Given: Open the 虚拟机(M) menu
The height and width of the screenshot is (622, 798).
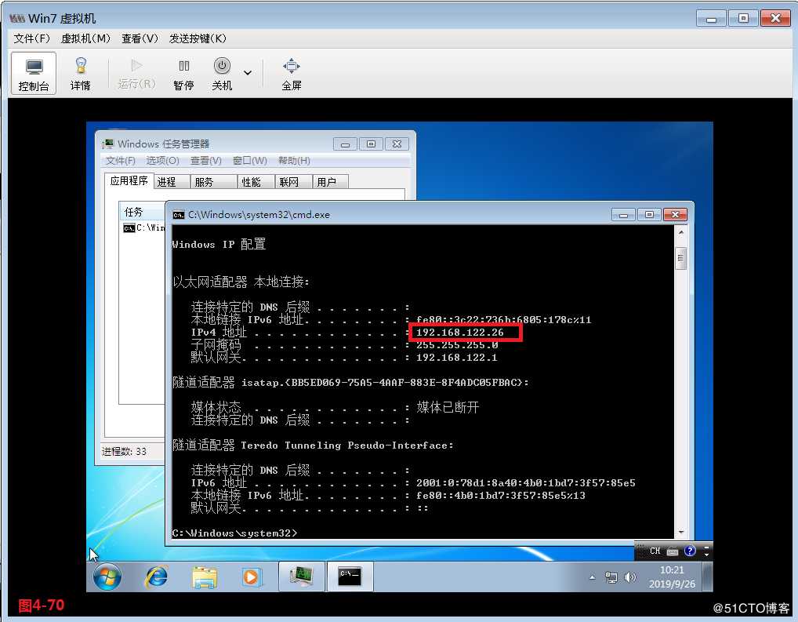Looking at the screenshot, I should pos(85,38).
